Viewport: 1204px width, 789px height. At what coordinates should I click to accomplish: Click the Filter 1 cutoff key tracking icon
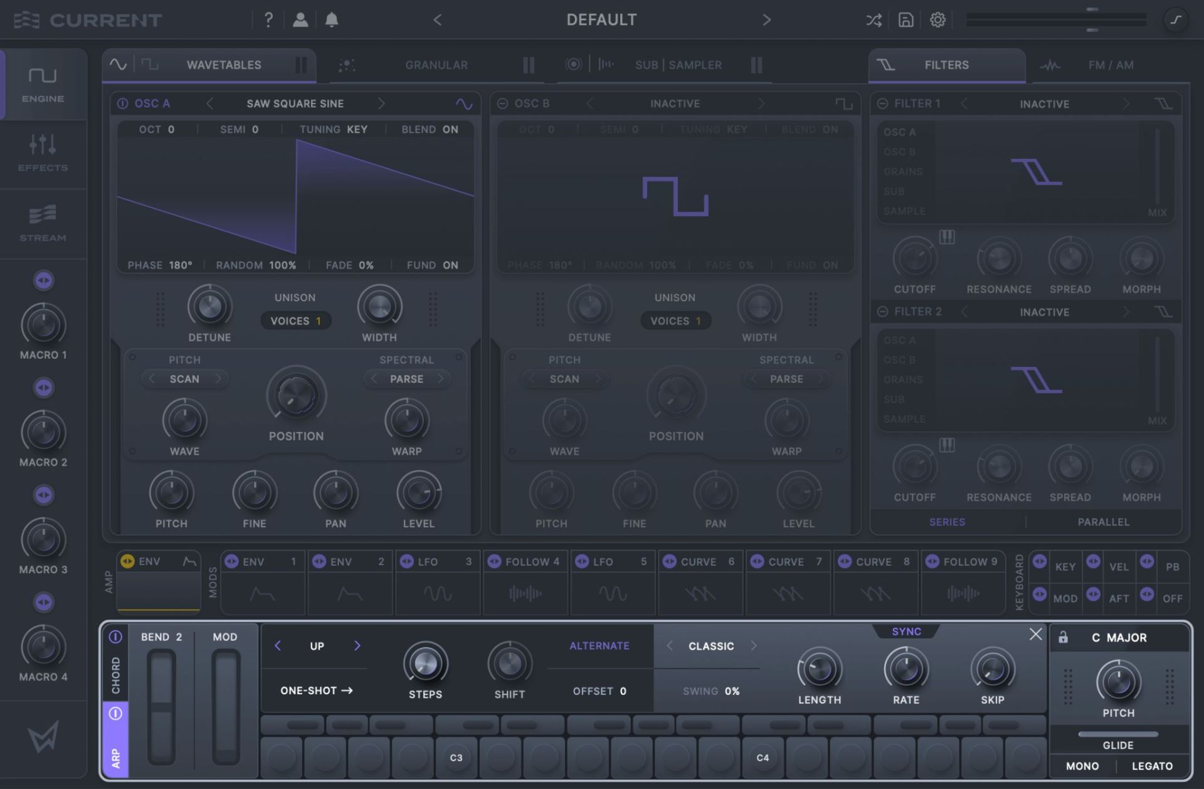[947, 237]
